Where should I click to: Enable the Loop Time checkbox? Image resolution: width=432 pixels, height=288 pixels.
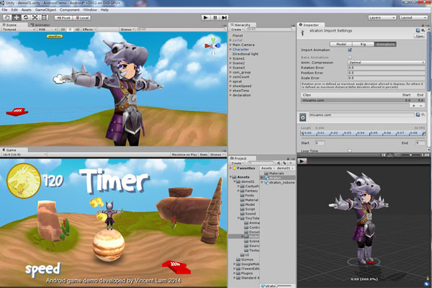pos(350,150)
